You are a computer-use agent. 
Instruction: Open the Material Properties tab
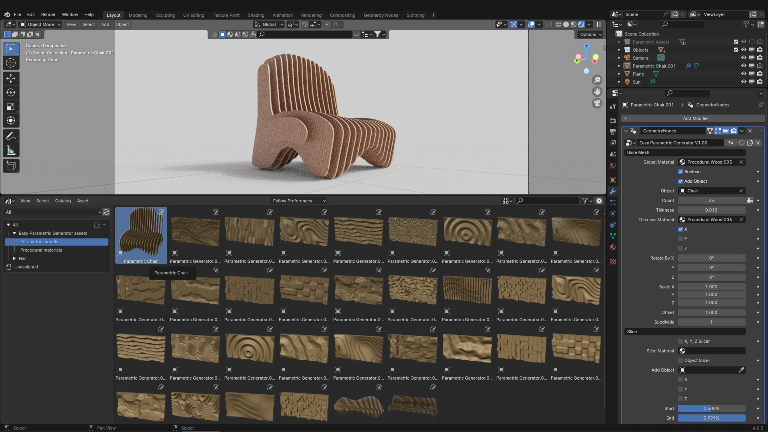pos(613,247)
